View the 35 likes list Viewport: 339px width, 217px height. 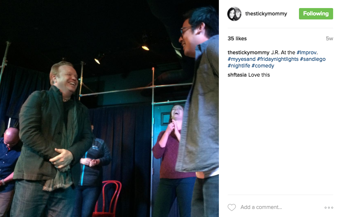[x=237, y=38]
